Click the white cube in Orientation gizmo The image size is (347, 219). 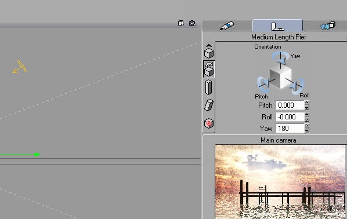click(x=280, y=76)
